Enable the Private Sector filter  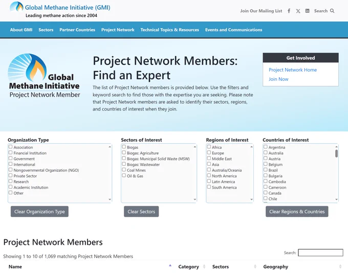click(x=10, y=175)
